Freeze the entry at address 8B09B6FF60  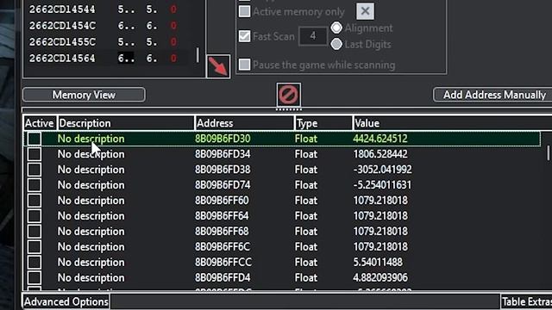(34, 201)
